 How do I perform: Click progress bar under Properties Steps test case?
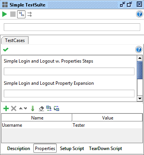coord(69,71)
